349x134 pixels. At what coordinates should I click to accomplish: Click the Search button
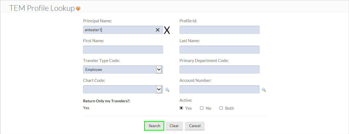(x=154, y=126)
